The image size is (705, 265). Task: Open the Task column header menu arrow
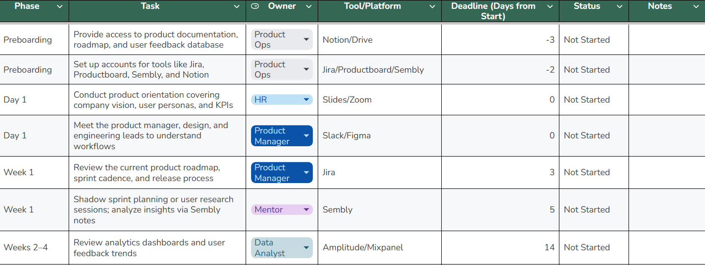click(x=237, y=6)
